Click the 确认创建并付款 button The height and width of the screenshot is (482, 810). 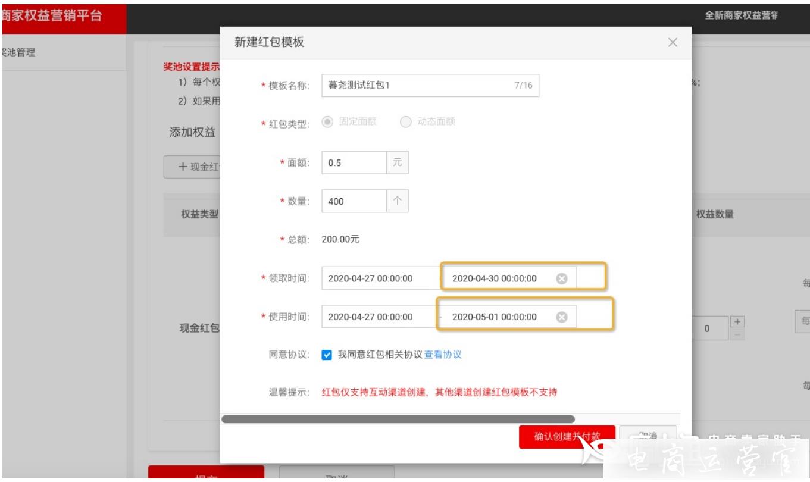coord(567,437)
